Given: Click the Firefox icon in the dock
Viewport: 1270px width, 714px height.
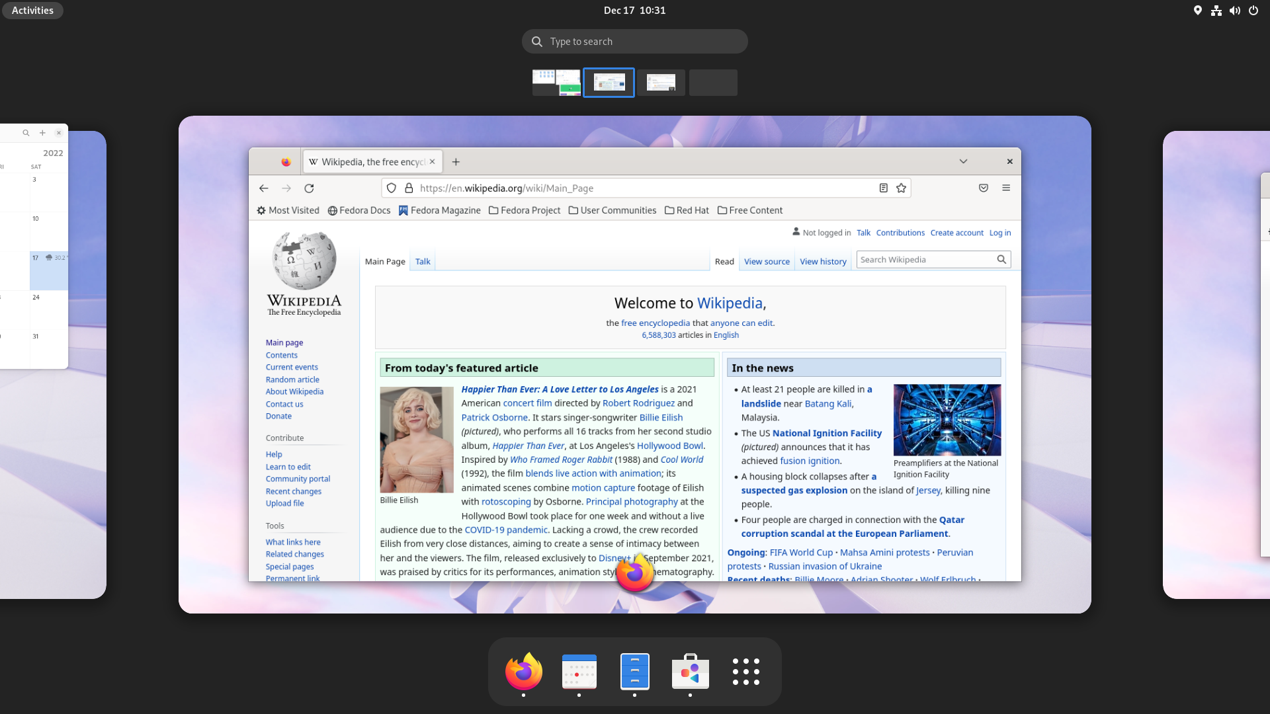Looking at the screenshot, I should pos(523,671).
